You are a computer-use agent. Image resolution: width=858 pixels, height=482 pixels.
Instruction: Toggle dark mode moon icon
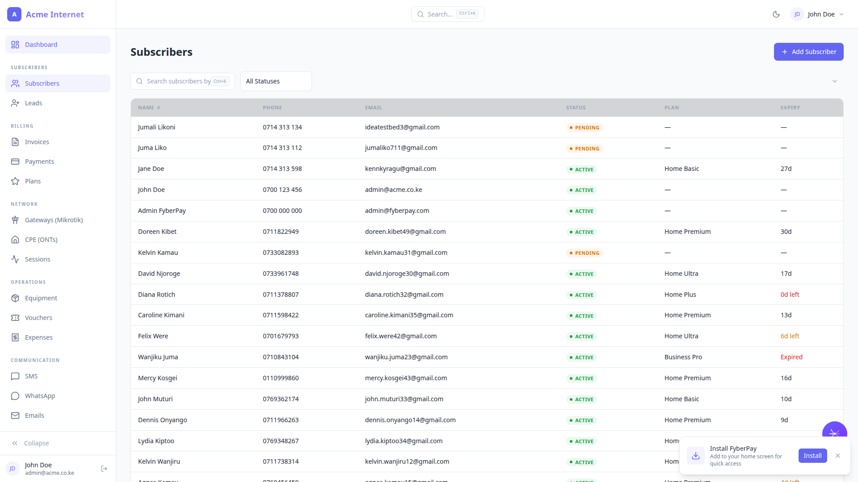click(776, 14)
